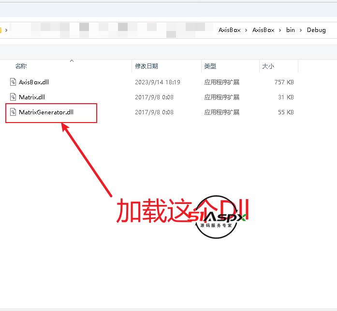Screen dimensions: 337x311
Task: Sort by the 类型 column header
Action: click(x=210, y=66)
